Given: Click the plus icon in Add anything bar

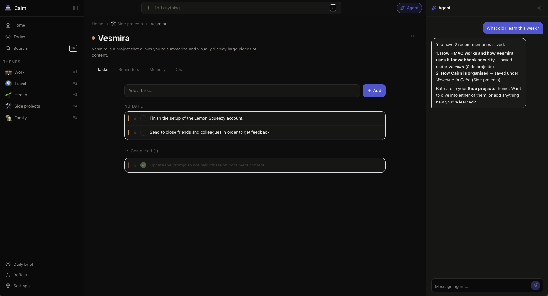Looking at the screenshot, I should [148, 8].
